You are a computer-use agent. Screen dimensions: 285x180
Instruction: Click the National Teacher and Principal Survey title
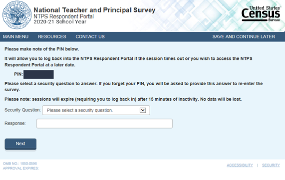coord(94,10)
